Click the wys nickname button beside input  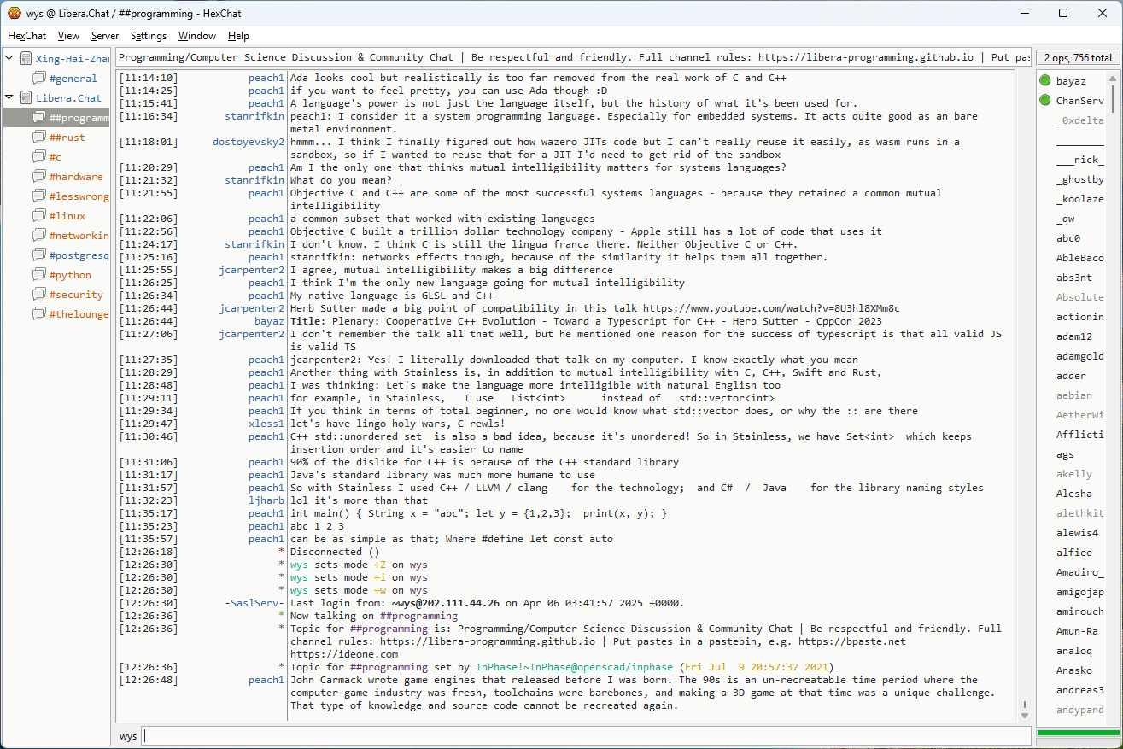coord(128,736)
